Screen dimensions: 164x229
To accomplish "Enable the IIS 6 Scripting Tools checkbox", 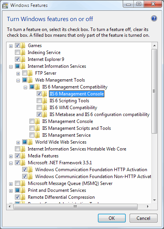I will click(39, 100).
